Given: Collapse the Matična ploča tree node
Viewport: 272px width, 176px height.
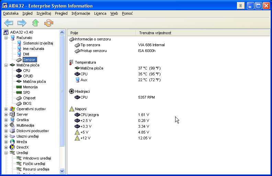Looking at the screenshot, I should [x=6, y=65].
